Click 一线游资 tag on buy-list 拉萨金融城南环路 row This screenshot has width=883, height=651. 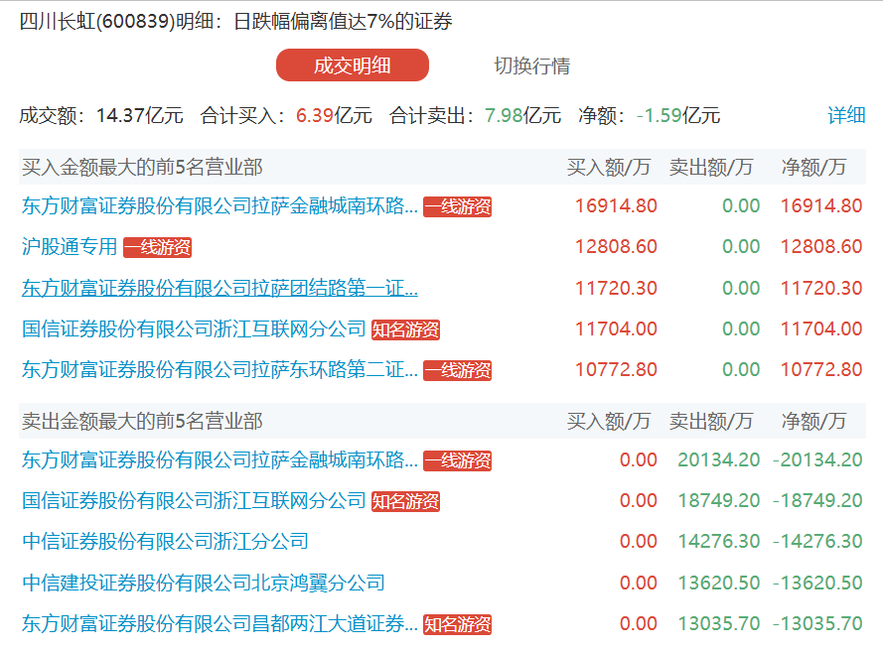coord(457,206)
